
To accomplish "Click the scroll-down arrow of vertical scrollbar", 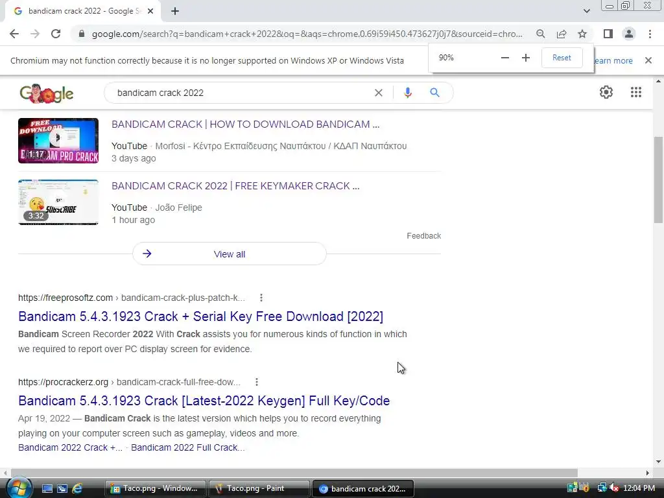I will [x=658, y=462].
